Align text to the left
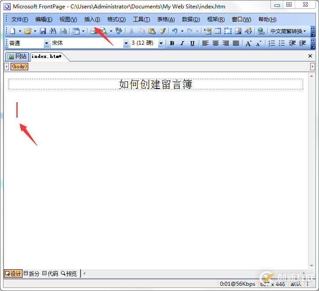This screenshot has width=319, height=291. [205, 43]
